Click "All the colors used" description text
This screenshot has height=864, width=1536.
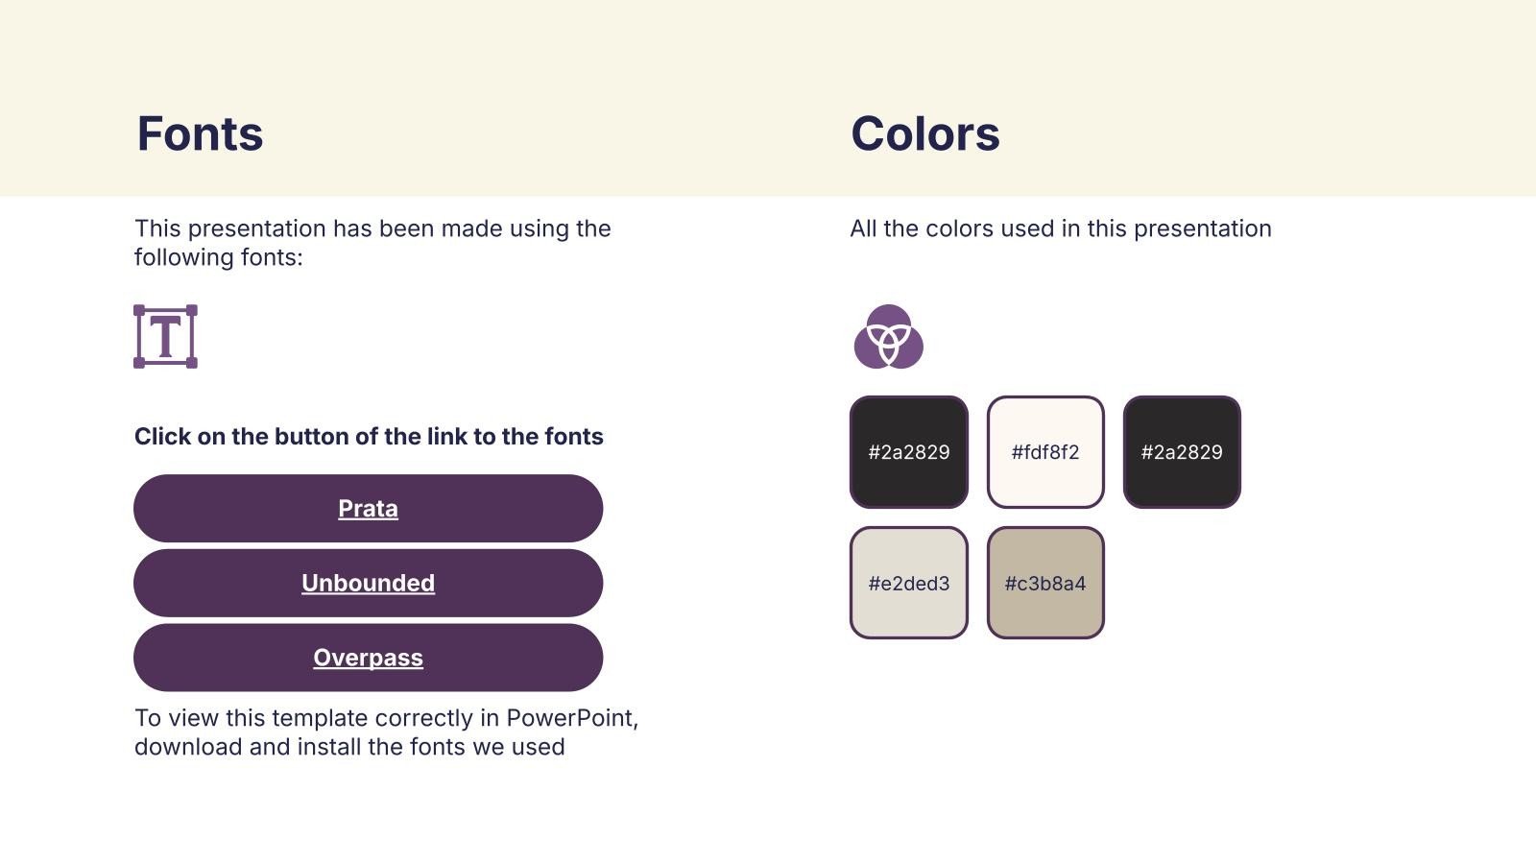coord(1060,228)
